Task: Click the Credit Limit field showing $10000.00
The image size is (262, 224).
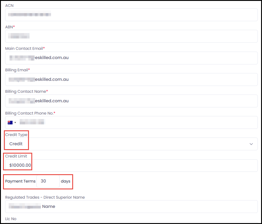Action: coord(131,166)
